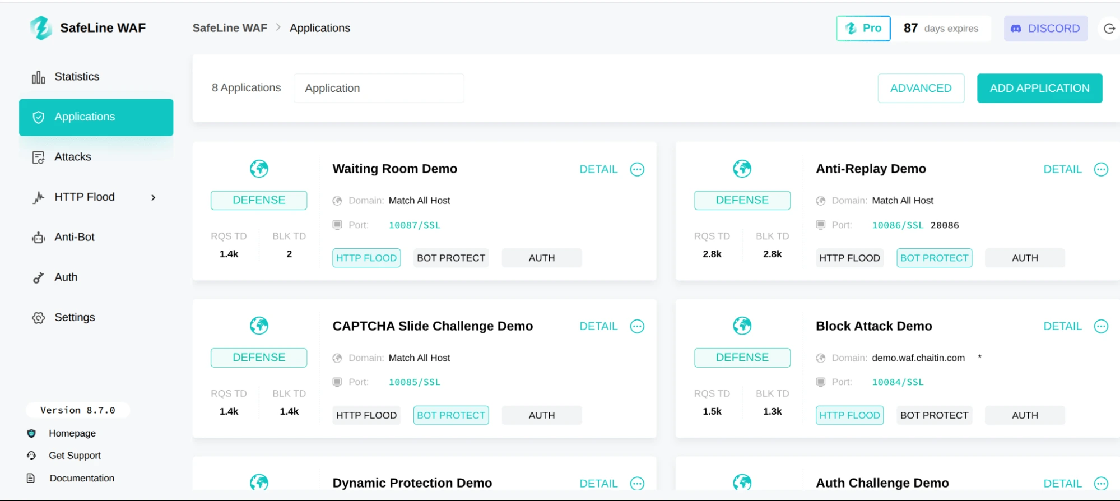Viewport: 1120px width, 501px height.
Task: Toggle BOT PROTECT on Anti-Replay Demo
Action: (934, 258)
